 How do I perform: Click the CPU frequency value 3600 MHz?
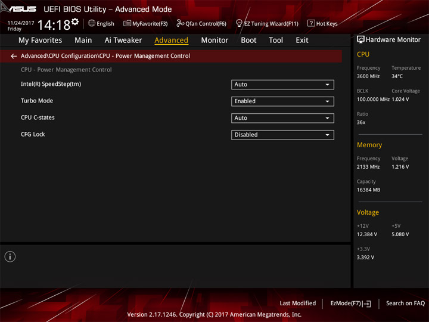click(368, 76)
